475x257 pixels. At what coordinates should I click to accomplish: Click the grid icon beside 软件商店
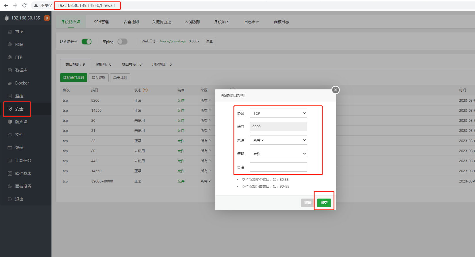10,173
